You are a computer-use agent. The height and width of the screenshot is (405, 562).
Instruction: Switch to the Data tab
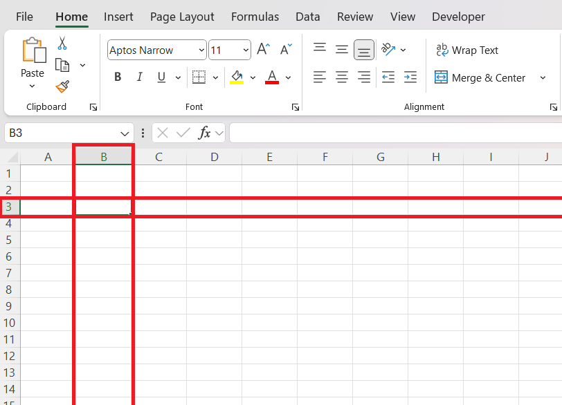(307, 17)
